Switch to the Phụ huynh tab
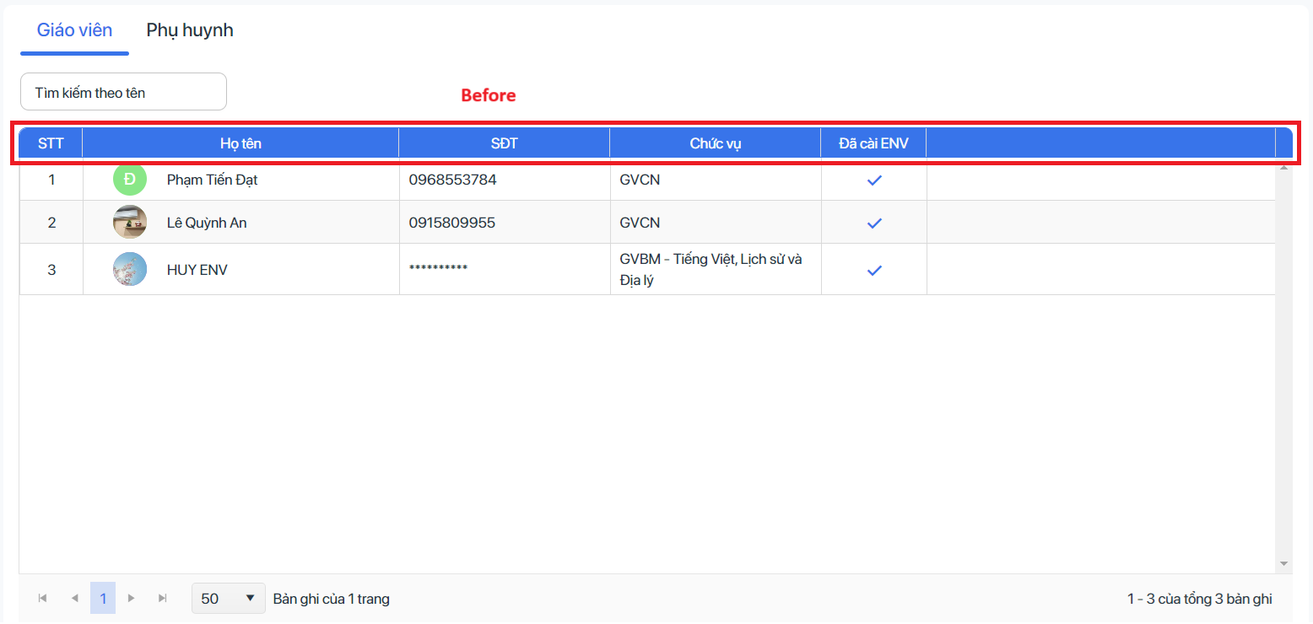The width and height of the screenshot is (1313, 624). (x=190, y=30)
